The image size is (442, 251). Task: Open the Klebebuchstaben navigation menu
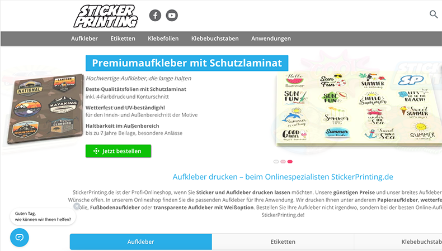point(215,38)
